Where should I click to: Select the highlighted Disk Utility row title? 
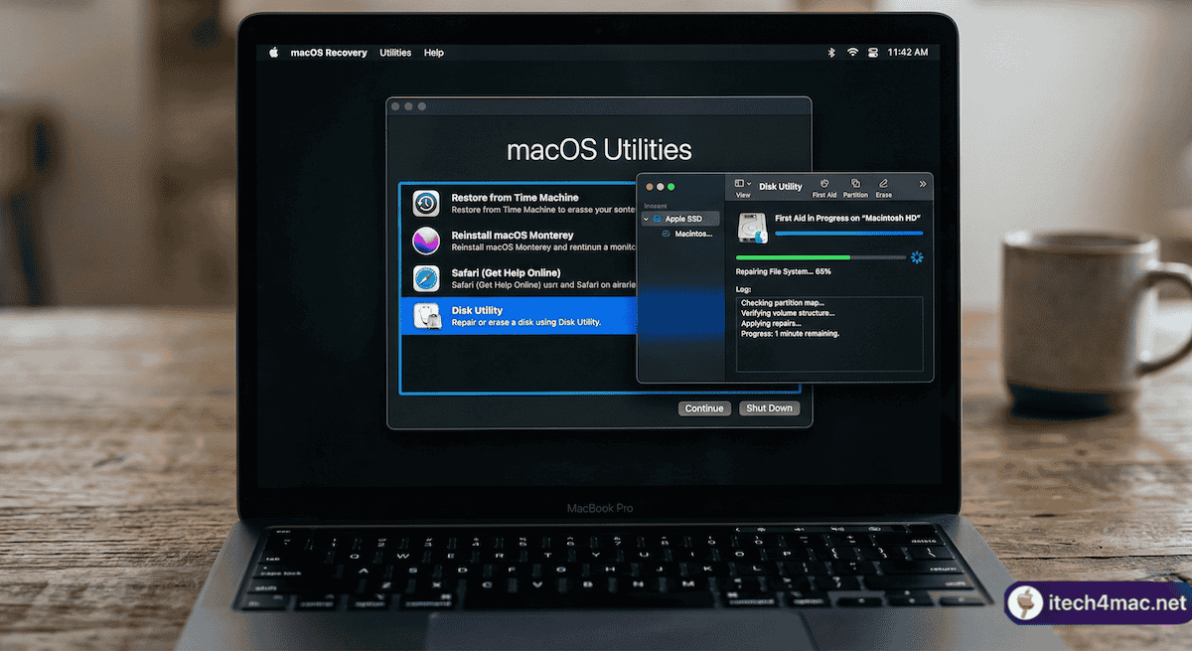[477, 310]
